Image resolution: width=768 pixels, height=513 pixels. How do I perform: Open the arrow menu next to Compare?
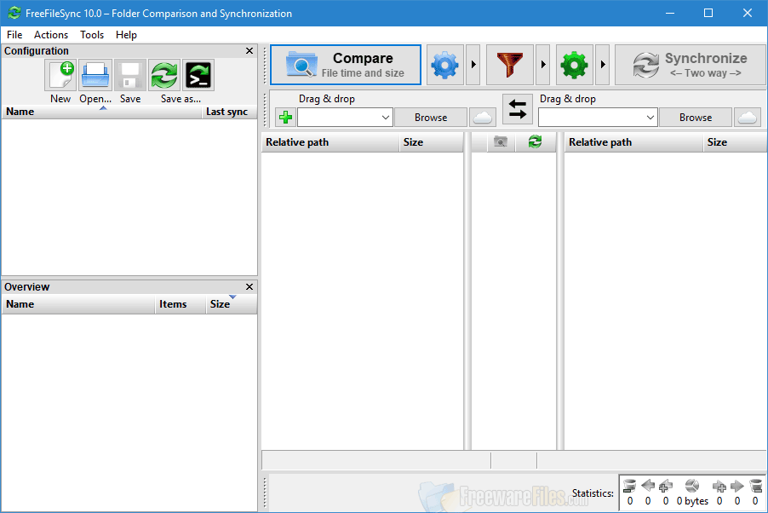tap(472, 64)
